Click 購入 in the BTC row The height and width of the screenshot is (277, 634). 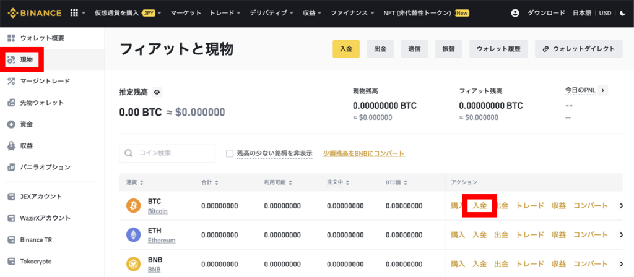(x=458, y=205)
